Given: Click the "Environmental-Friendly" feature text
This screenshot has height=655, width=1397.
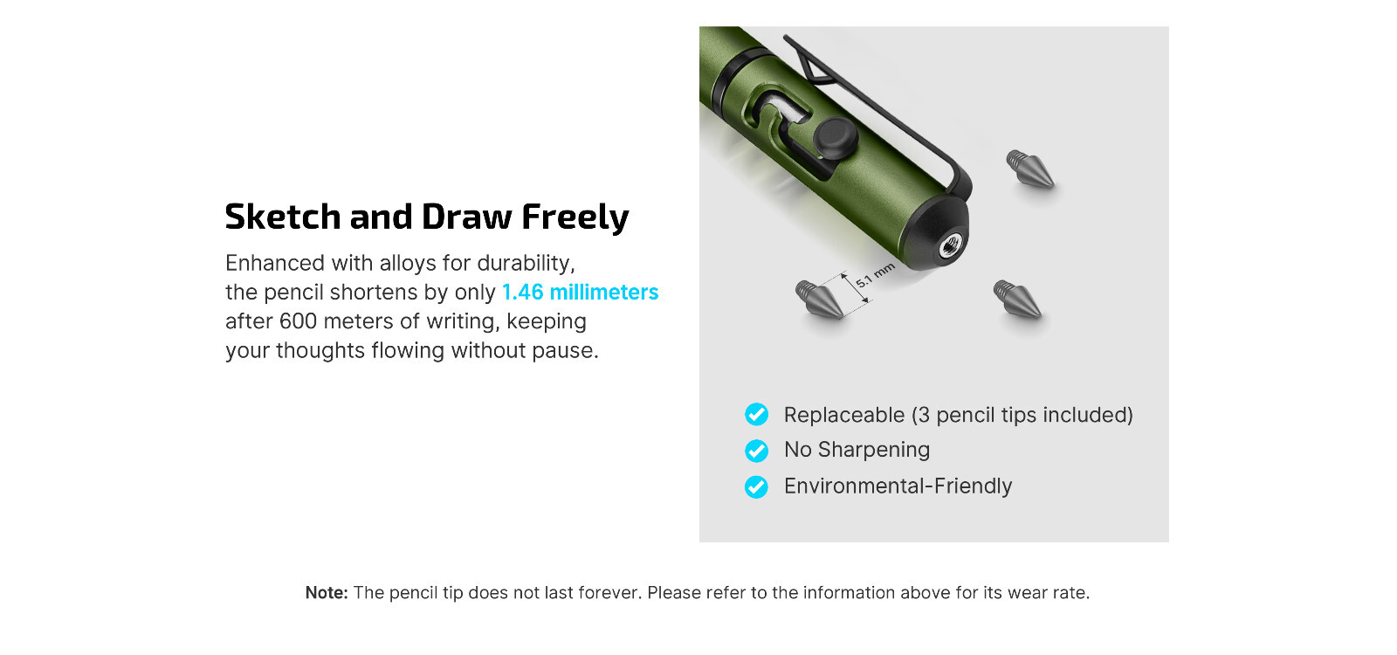Looking at the screenshot, I should click(898, 486).
